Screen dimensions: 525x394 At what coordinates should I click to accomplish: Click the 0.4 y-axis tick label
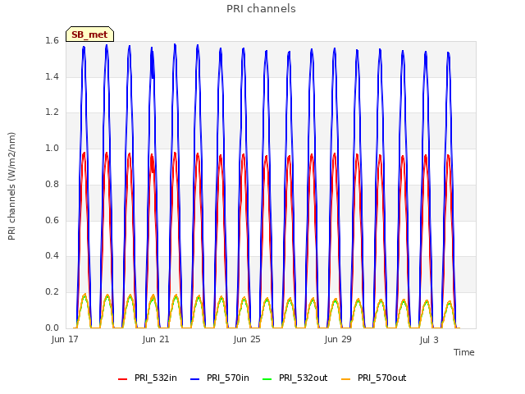[52, 255]
